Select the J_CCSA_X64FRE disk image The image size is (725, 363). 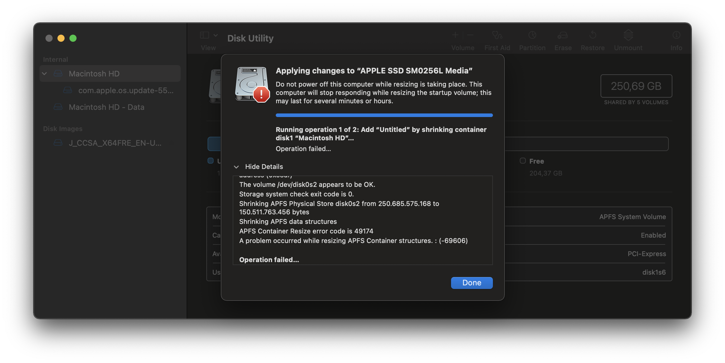(x=115, y=143)
